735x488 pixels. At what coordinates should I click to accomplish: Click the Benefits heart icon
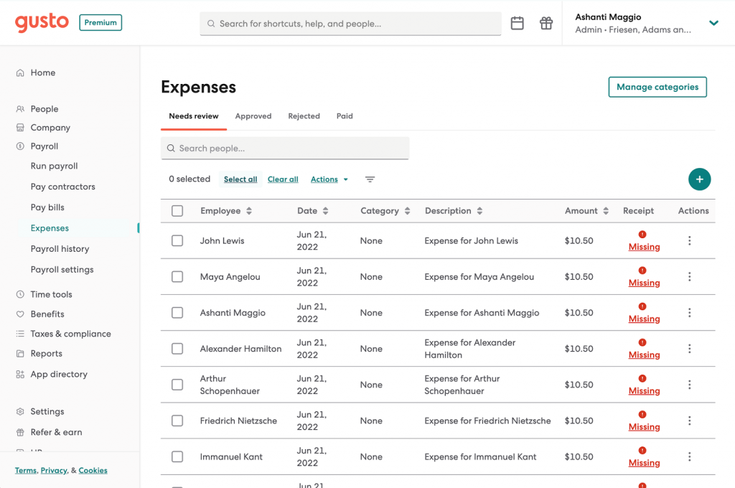(x=20, y=314)
